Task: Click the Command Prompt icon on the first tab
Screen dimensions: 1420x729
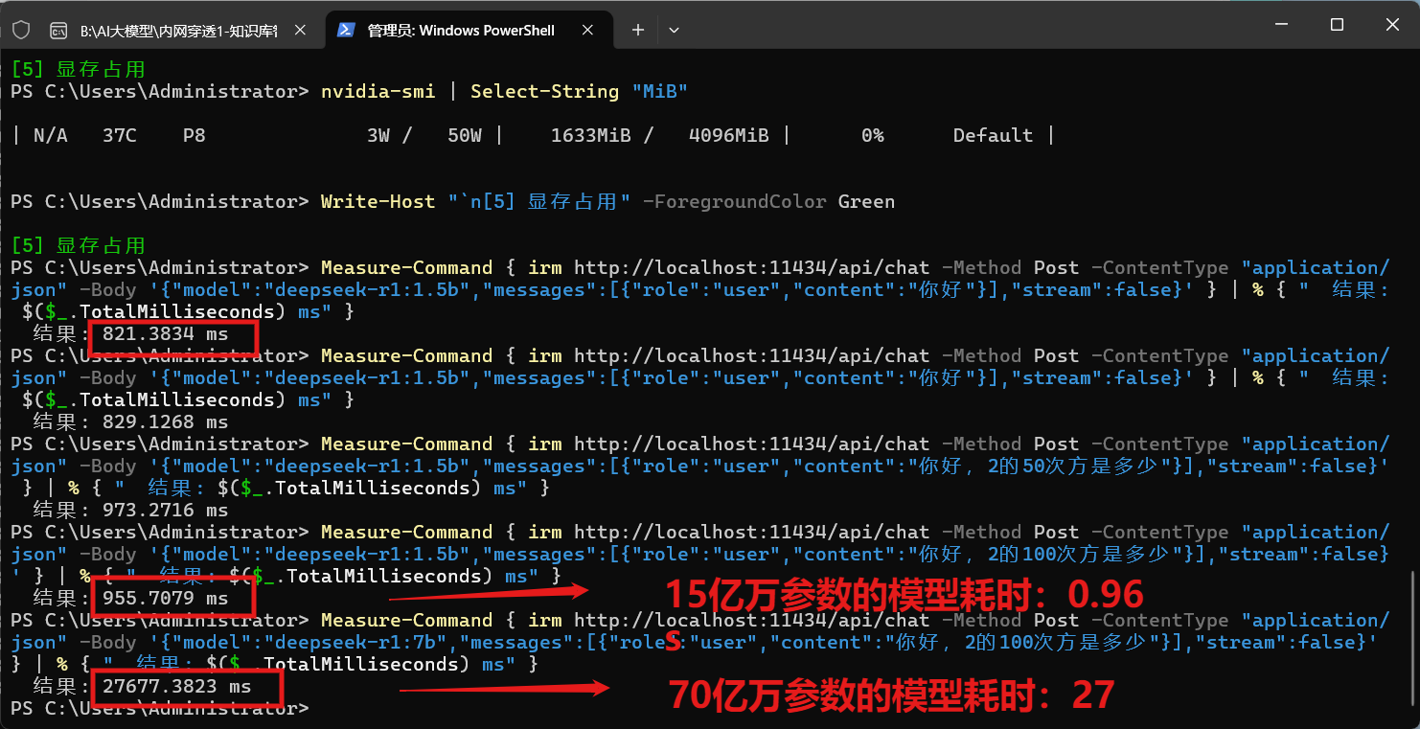Action: [x=59, y=30]
